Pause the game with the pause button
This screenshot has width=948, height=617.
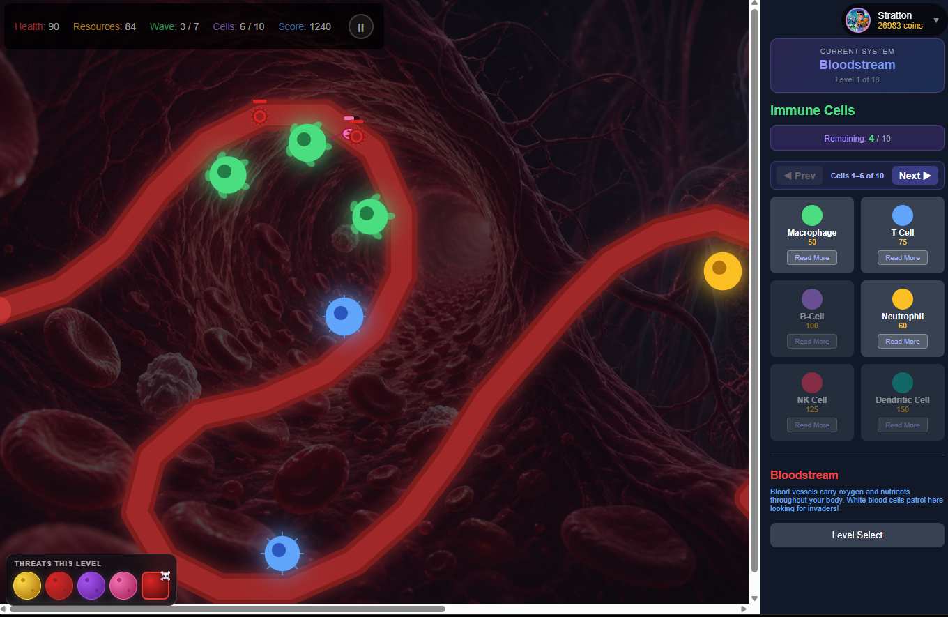tap(361, 27)
